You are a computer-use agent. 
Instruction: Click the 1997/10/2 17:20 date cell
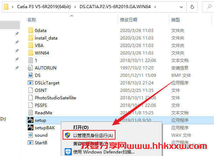pos(137,68)
